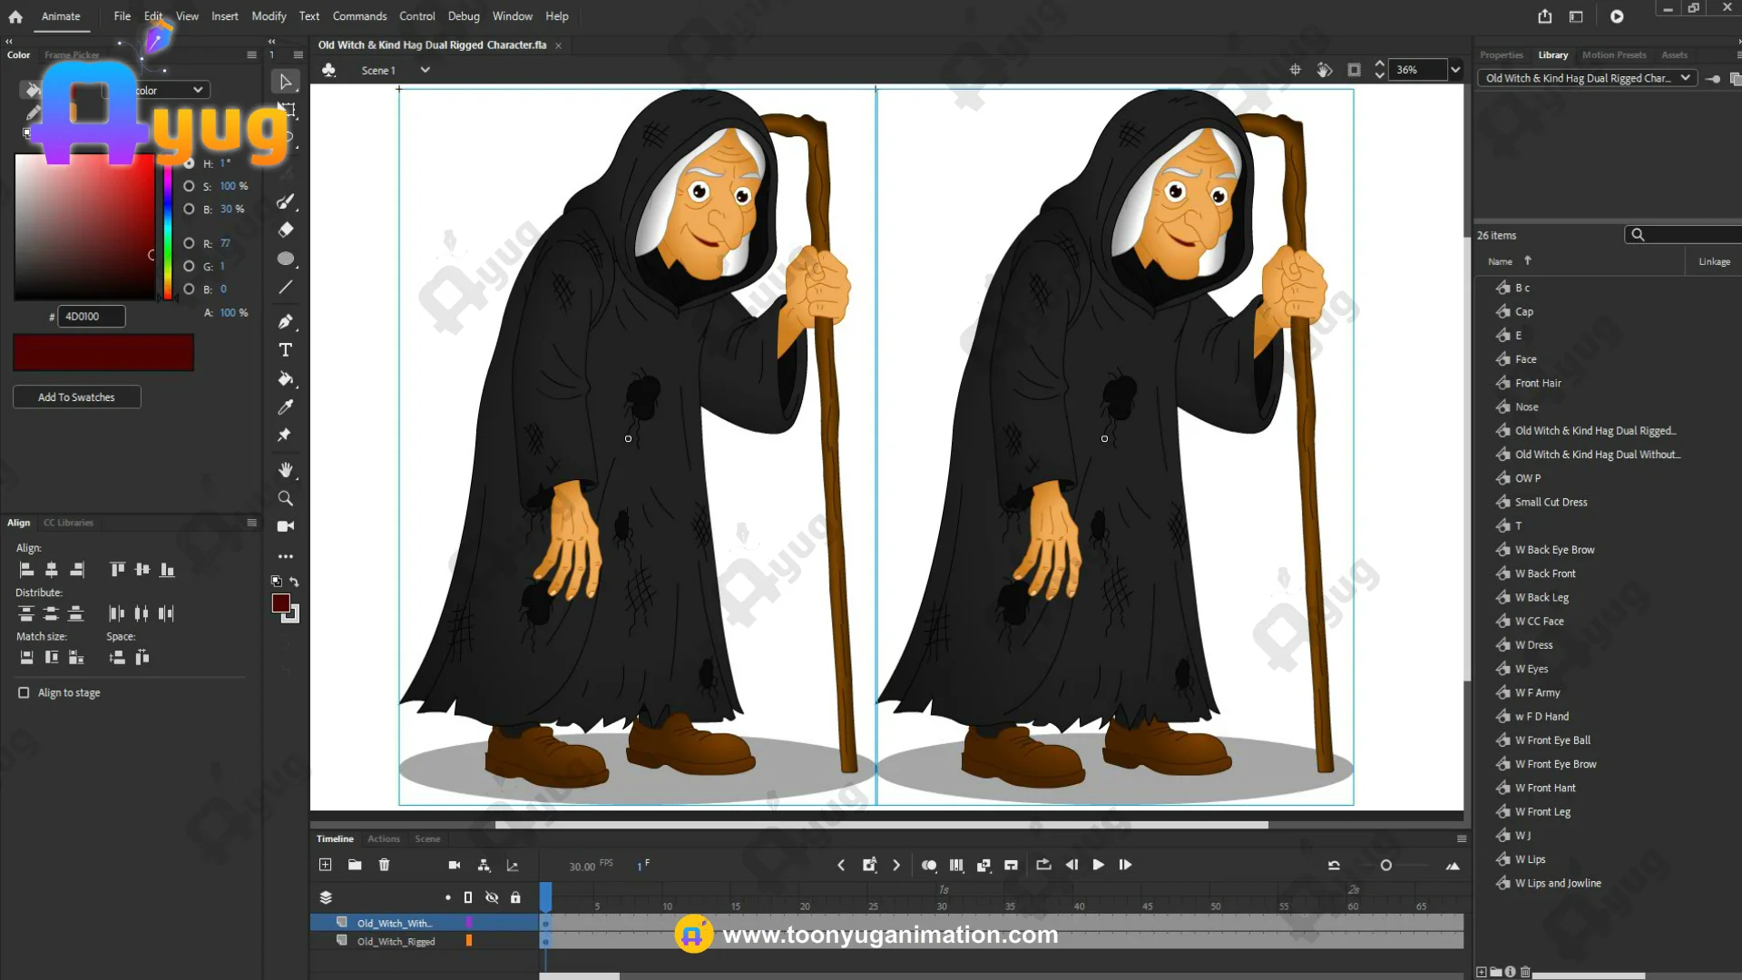Click the New Layer plus icon

click(326, 865)
